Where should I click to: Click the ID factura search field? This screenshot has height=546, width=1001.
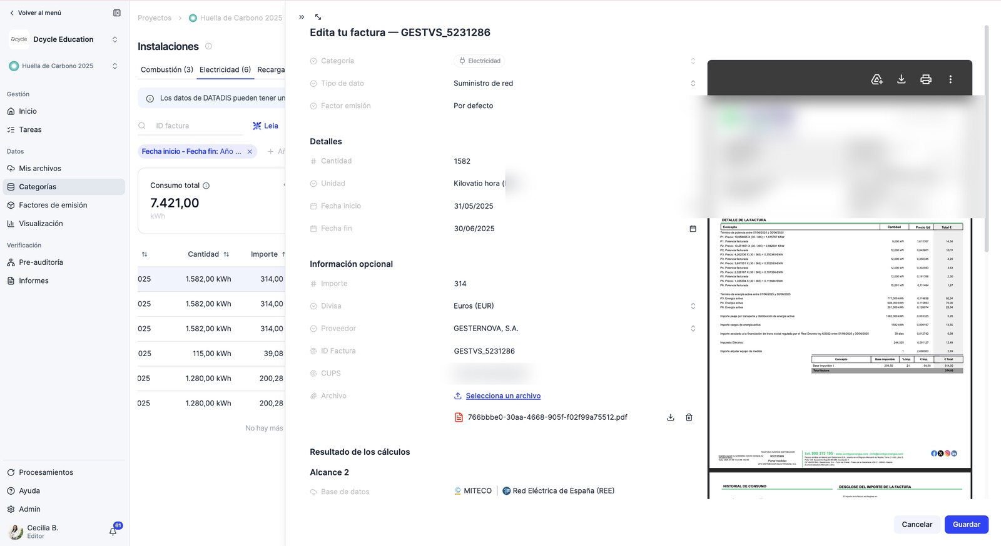coord(197,126)
